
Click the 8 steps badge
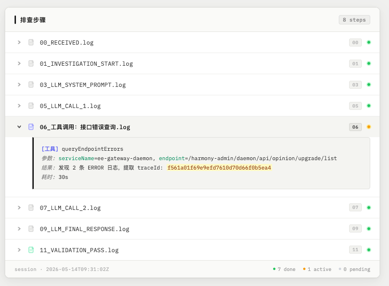[354, 20]
